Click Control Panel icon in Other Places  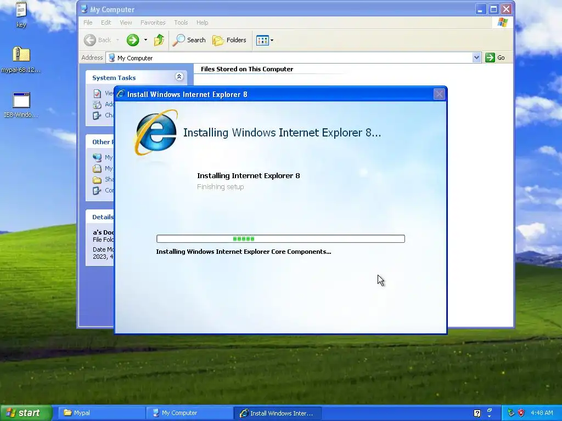(x=97, y=190)
